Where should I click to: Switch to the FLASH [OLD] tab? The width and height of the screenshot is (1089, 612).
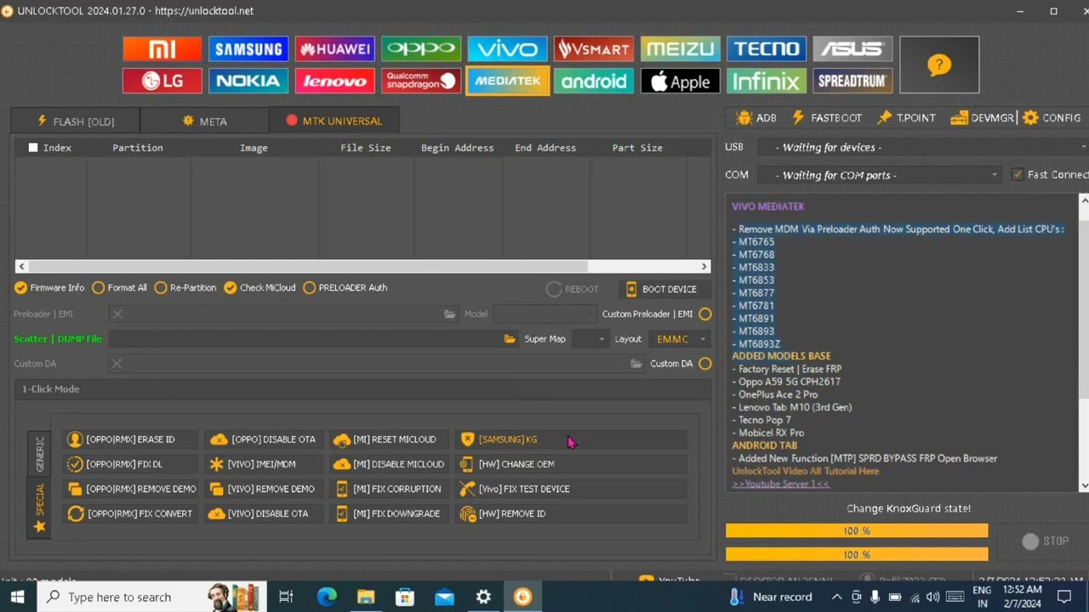point(75,122)
